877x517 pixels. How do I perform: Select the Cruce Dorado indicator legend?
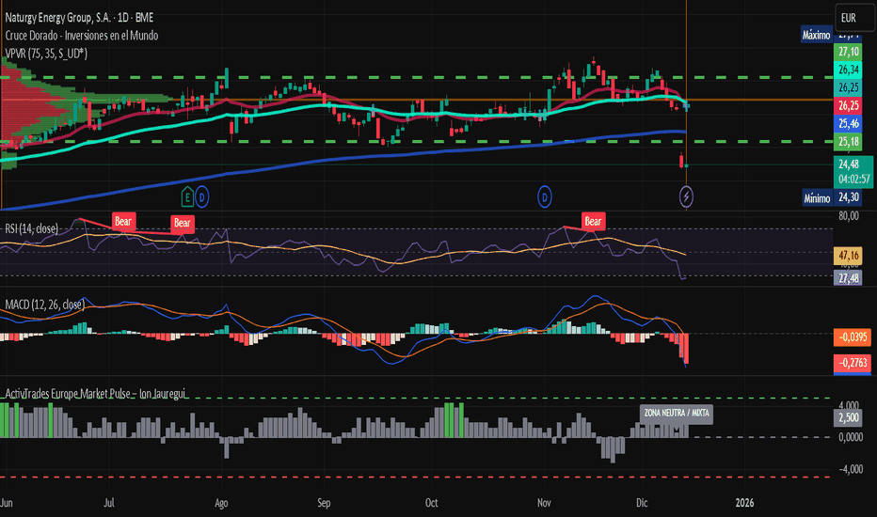[82, 35]
